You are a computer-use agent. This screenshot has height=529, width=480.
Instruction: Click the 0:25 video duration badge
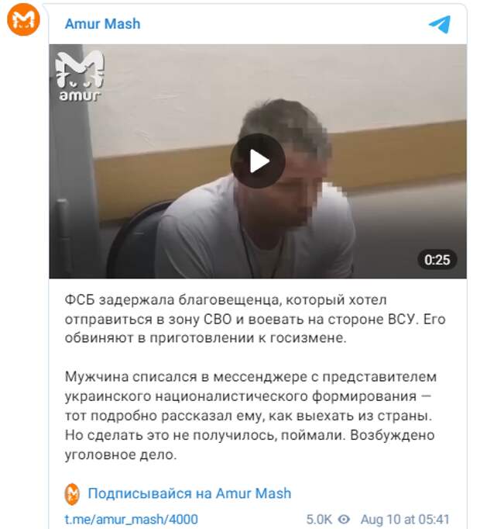pyautogui.click(x=437, y=260)
